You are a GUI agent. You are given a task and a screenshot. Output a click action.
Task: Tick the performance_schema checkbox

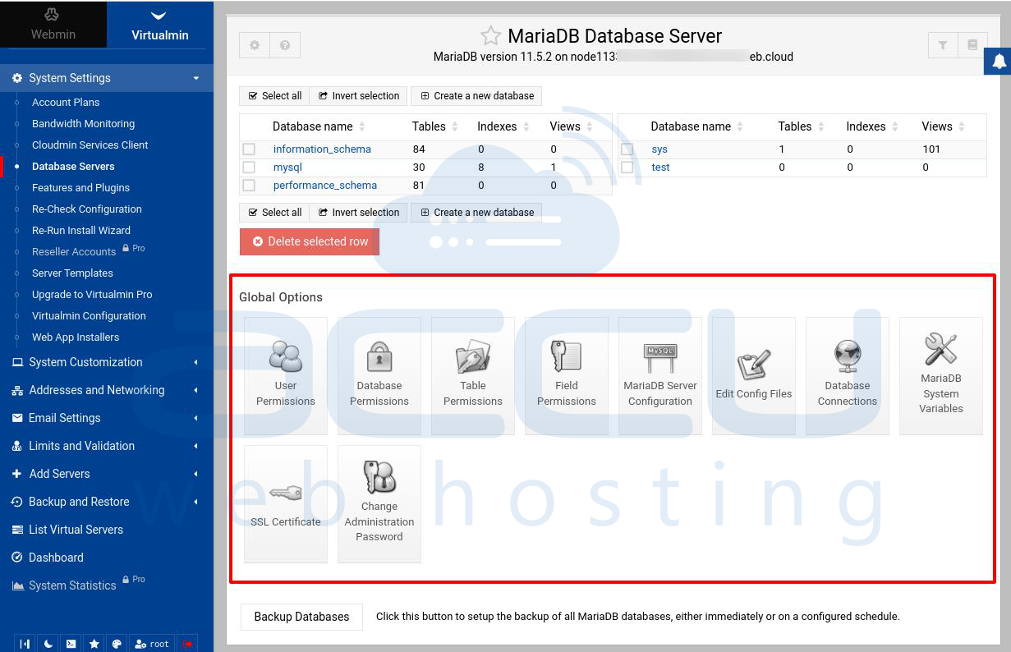[249, 186]
